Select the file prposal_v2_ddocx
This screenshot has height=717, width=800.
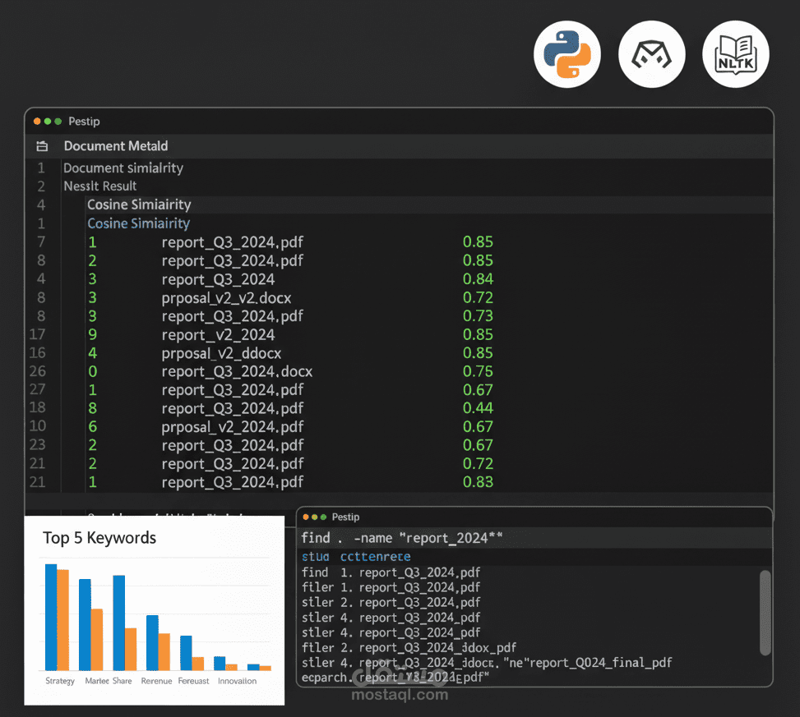pos(221,353)
